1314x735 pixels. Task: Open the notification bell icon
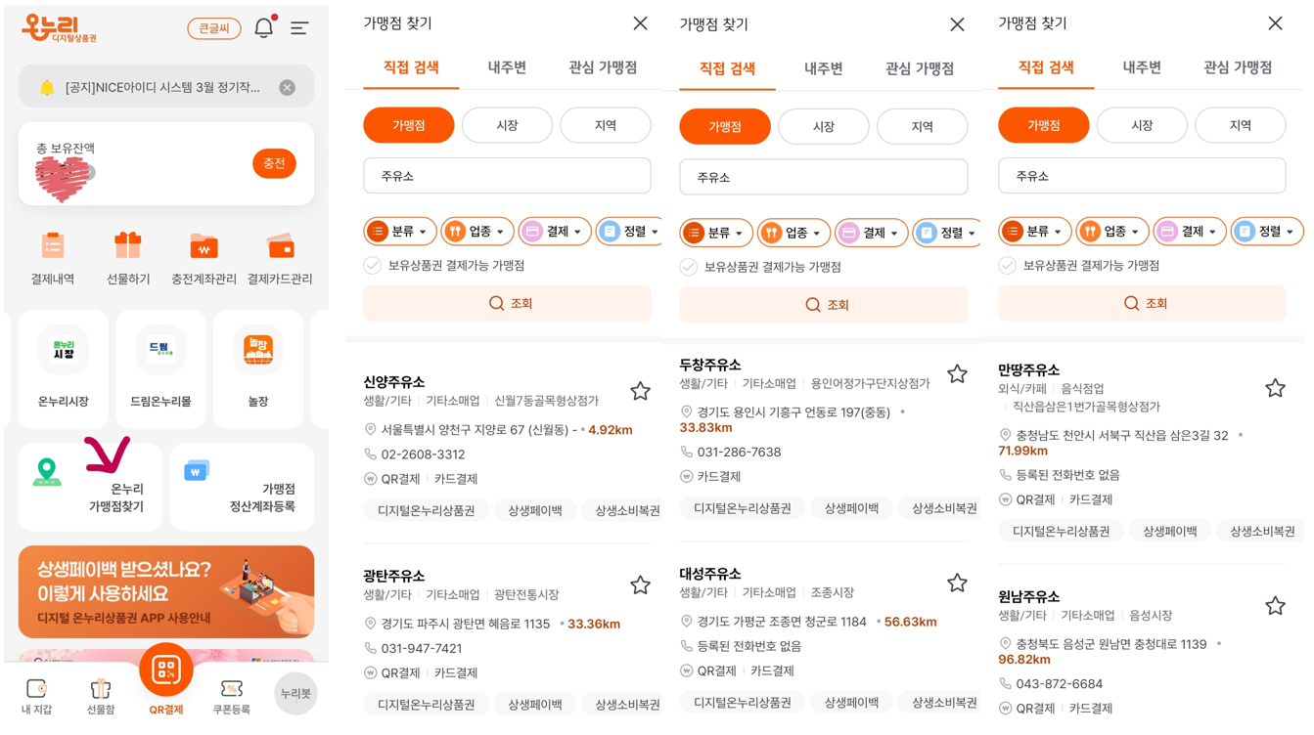(x=264, y=27)
